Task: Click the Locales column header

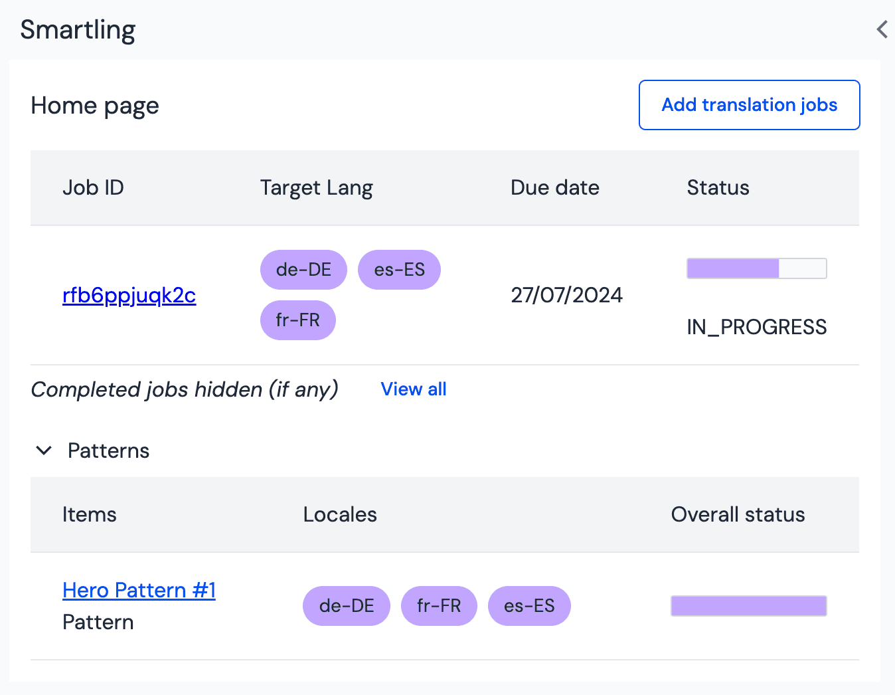Action: coord(340,515)
